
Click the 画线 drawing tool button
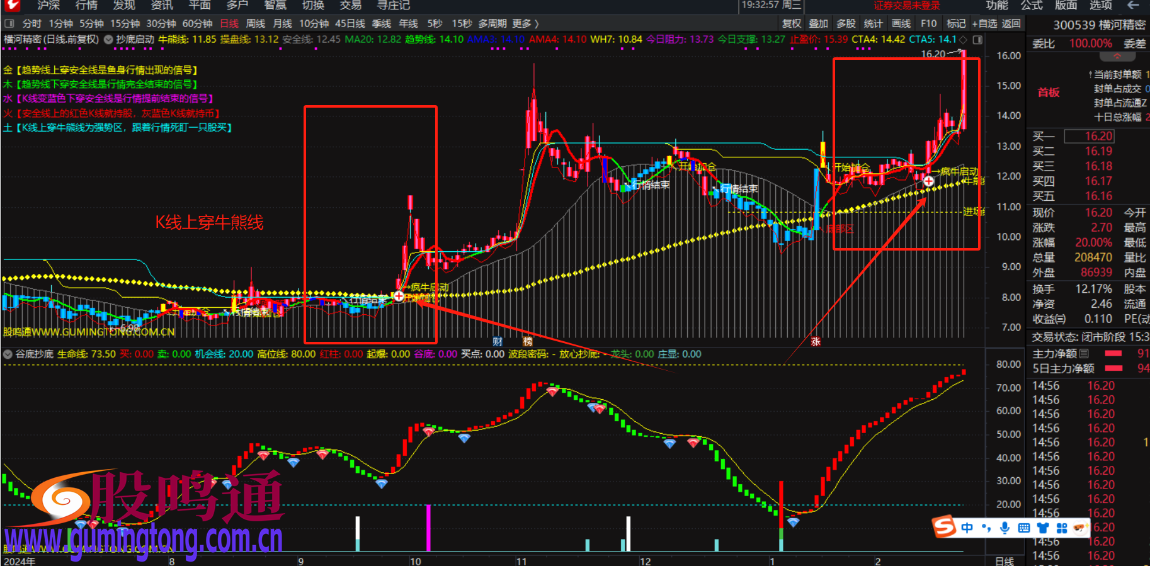point(901,23)
